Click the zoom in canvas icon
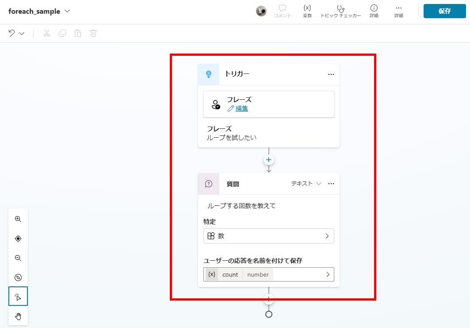The image size is (470, 328). [18, 219]
